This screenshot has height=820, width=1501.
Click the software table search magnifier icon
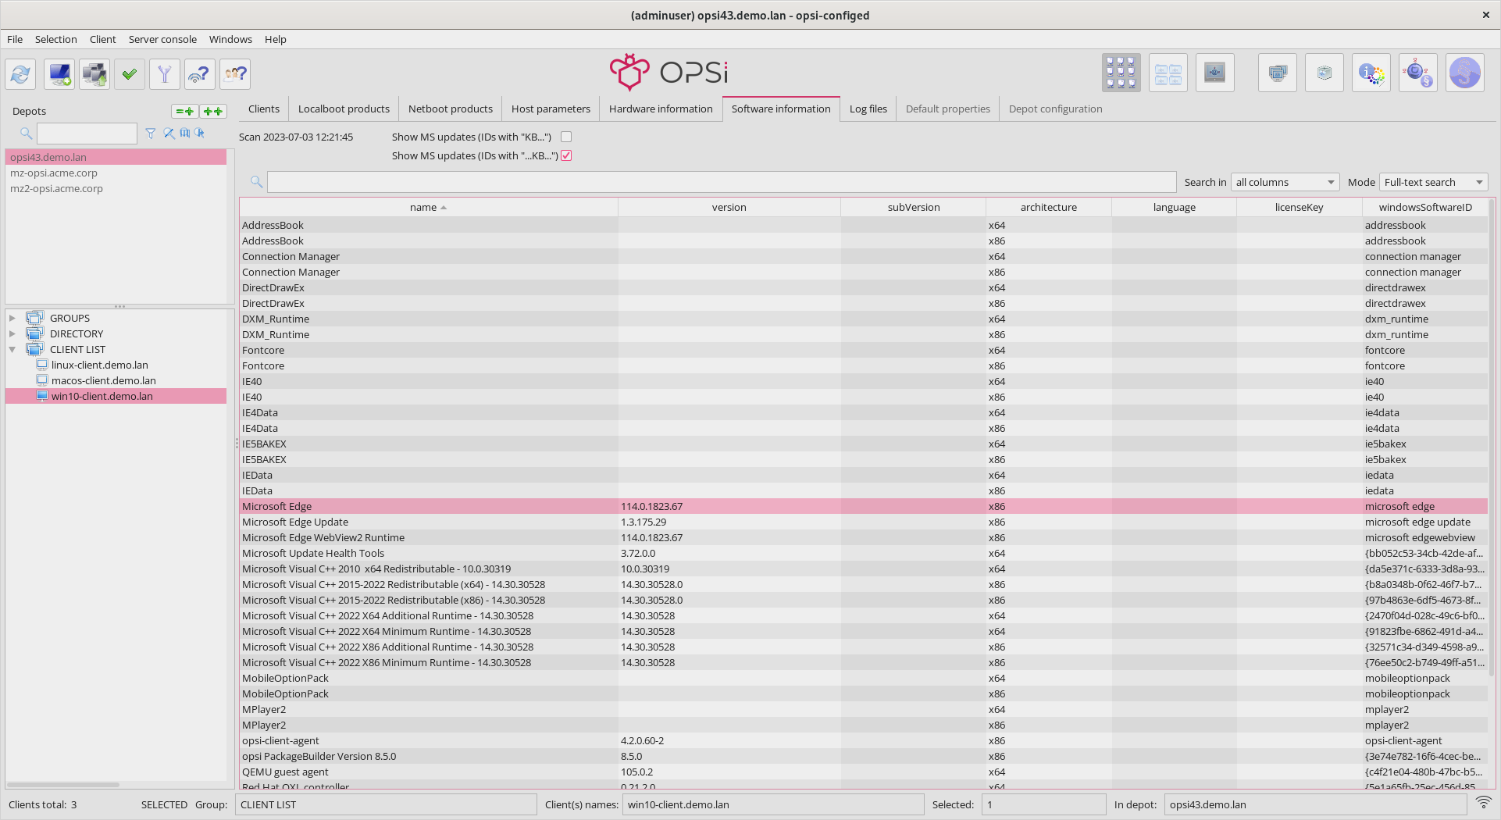[x=256, y=182]
